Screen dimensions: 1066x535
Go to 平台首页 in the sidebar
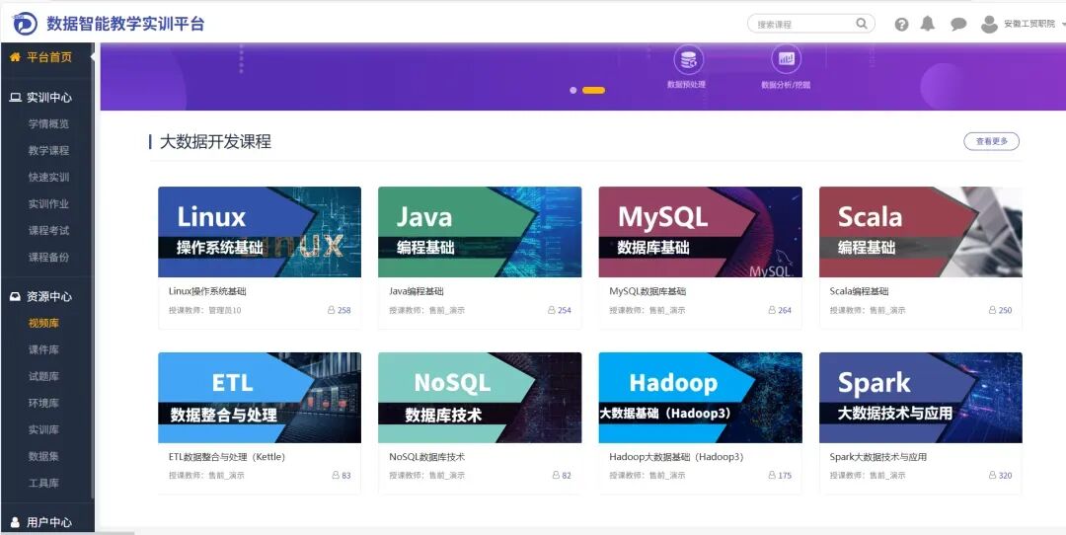point(47,57)
